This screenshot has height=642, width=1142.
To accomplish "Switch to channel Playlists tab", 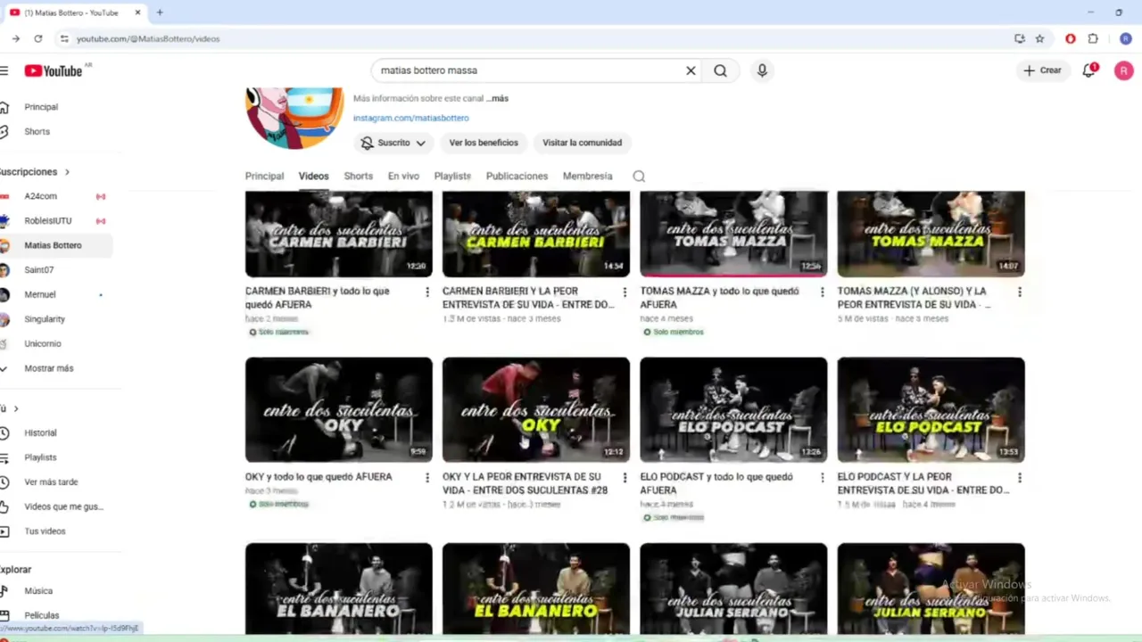I will pos(452,177).
